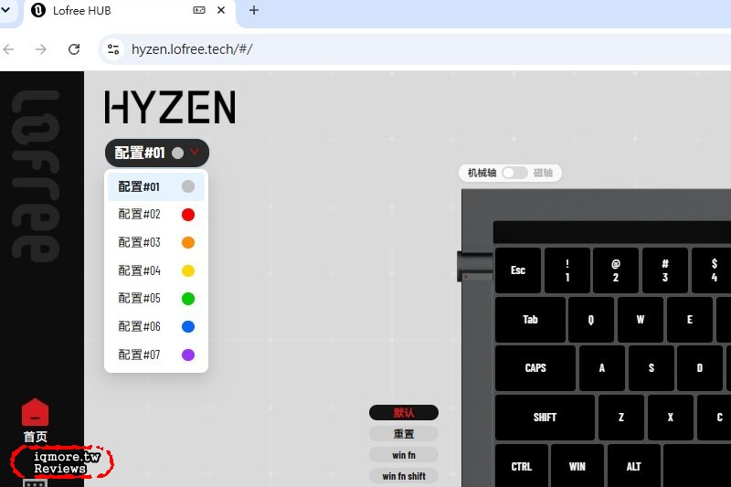This screenshot has height=487, width=731.
Task: Click the purple color dot of 配置#07
Action: (x=188, y=355)
